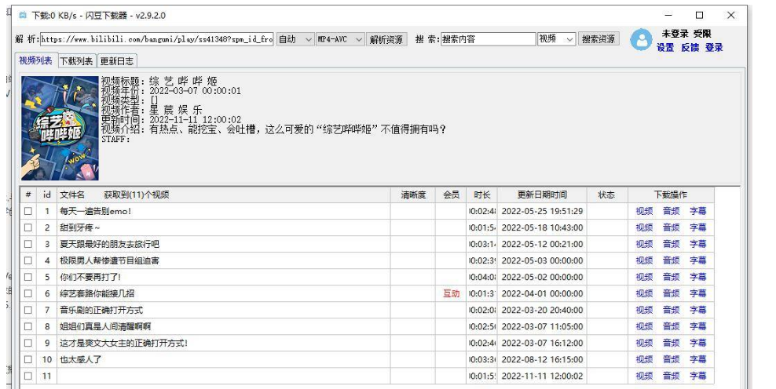Image resolution: width=776 pixels, height=389 pixels.
Task: Open the 自动 quality dropdown
Action: point(295,39)
